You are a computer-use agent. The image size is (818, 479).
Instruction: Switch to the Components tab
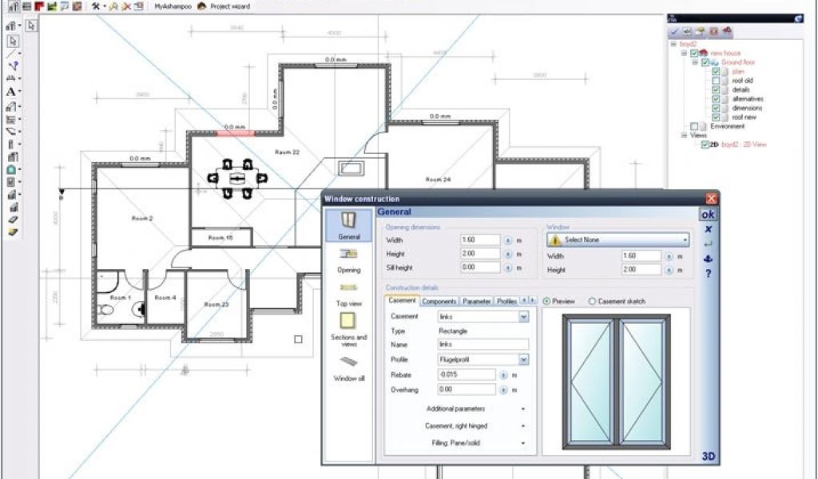pyautogui.click(x=439, y=301)
